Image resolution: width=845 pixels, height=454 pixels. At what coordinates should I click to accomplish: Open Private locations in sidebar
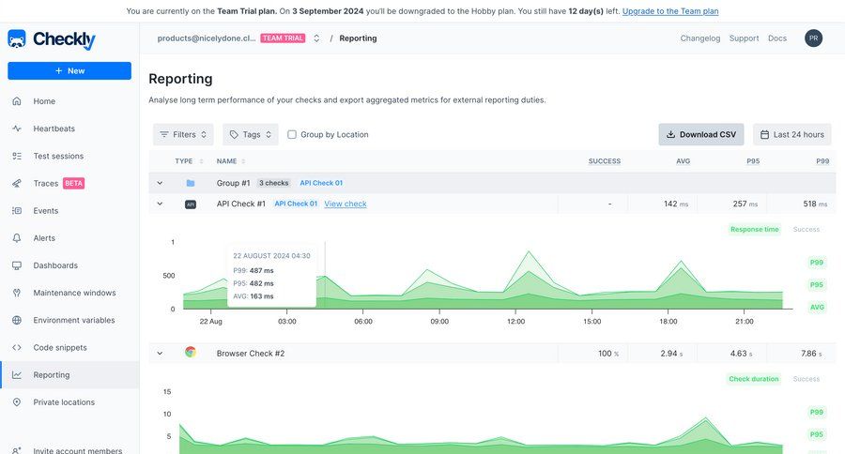[64, 402]
